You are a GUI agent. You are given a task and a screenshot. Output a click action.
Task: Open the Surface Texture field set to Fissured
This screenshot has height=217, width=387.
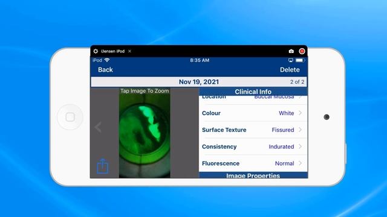pos(253,130)
